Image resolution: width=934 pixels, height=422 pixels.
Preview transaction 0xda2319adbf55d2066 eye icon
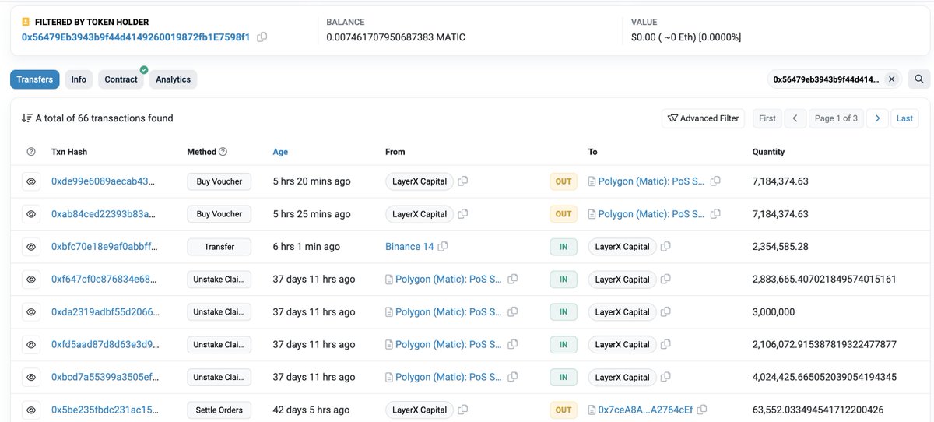coord(31,312)
